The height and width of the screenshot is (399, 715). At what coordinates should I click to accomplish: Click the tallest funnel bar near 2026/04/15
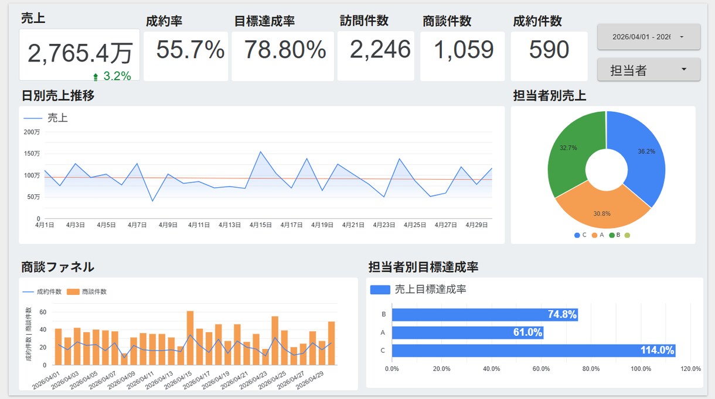coord(190,338)
